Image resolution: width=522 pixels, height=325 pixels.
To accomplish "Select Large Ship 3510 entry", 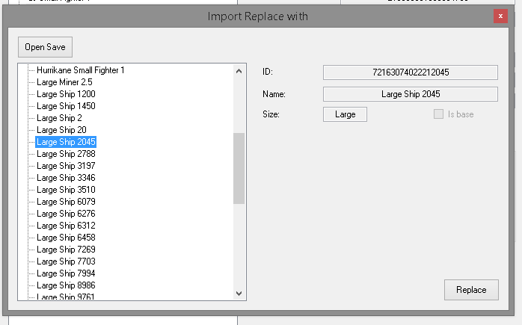I will tap(66, 190).
